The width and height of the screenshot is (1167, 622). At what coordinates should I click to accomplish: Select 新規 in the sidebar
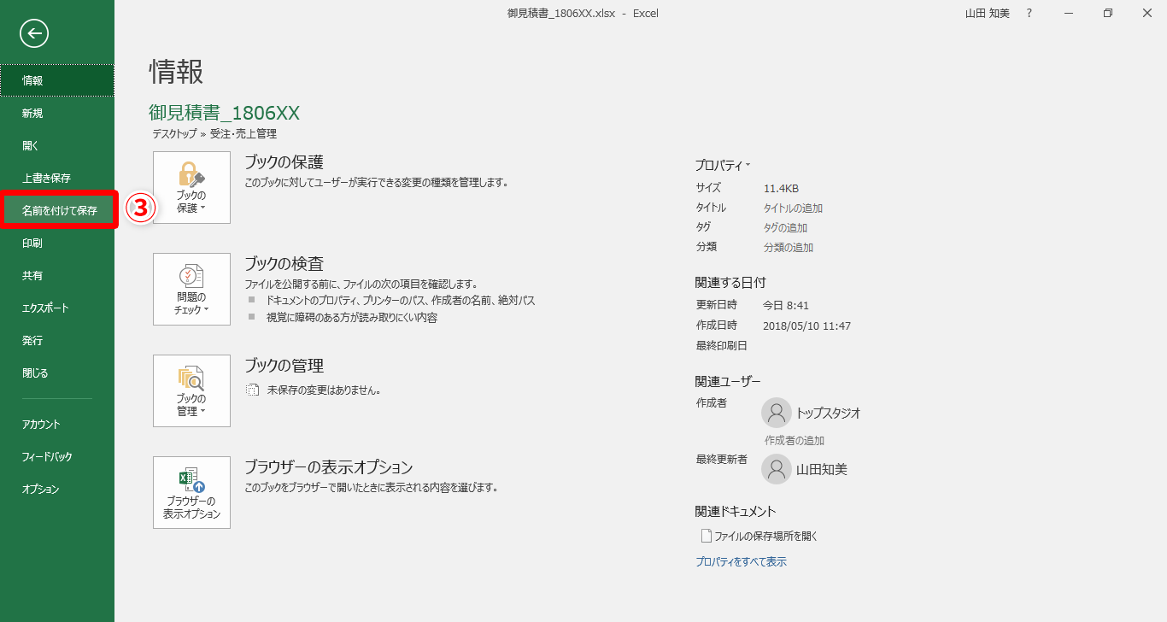pos(57,113)
